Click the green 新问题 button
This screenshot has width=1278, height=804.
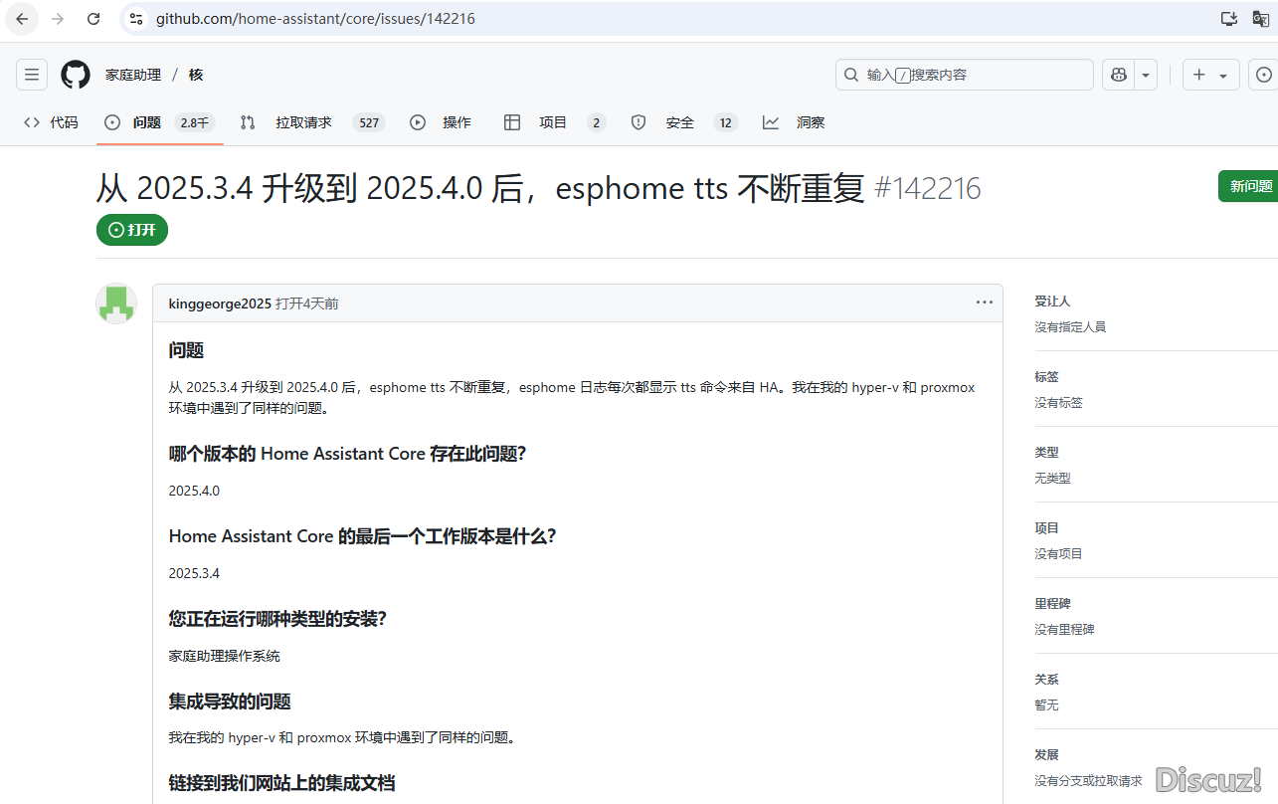(x=1250, y=186)
